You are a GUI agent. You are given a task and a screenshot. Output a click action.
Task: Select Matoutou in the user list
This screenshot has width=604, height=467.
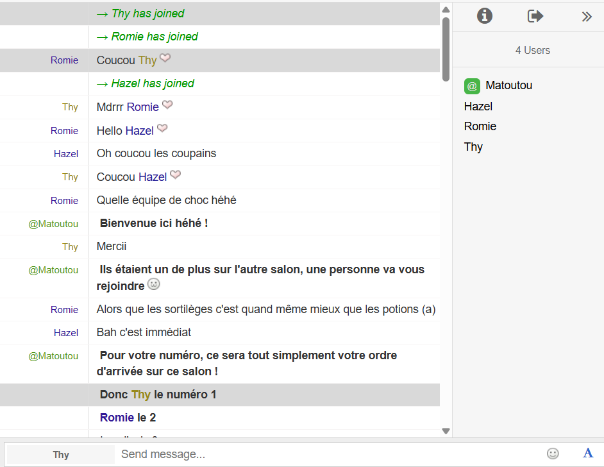508,85
